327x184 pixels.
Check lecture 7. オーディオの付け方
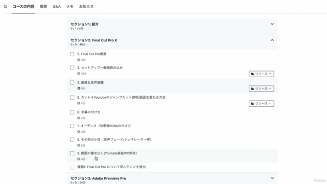click(x=72, y=126)
